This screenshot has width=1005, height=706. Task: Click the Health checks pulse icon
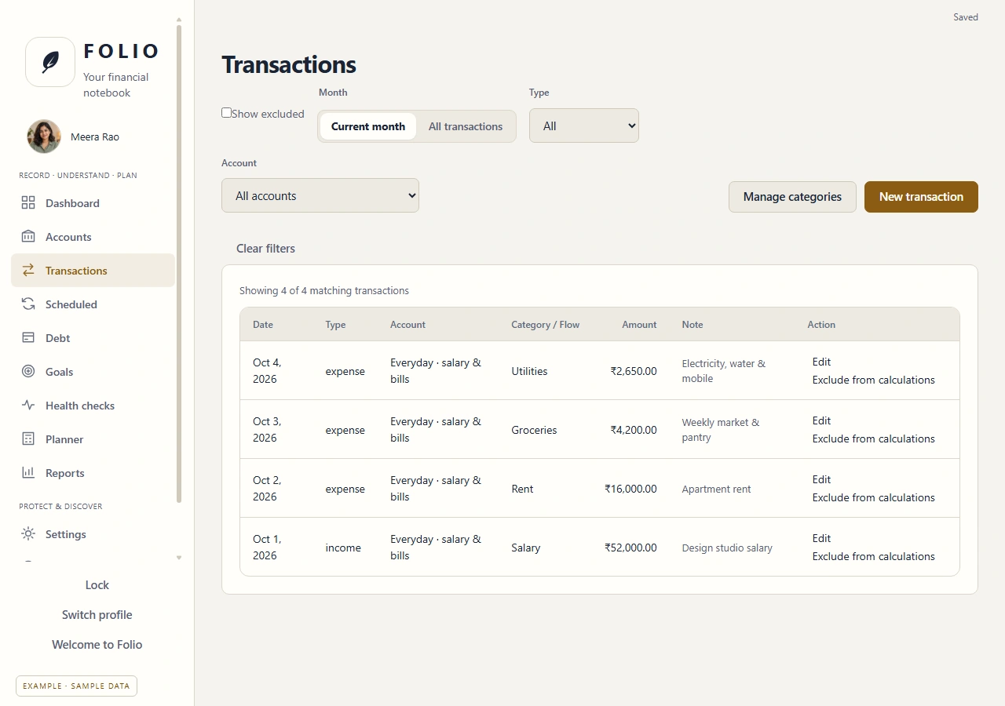pos(28,406)
